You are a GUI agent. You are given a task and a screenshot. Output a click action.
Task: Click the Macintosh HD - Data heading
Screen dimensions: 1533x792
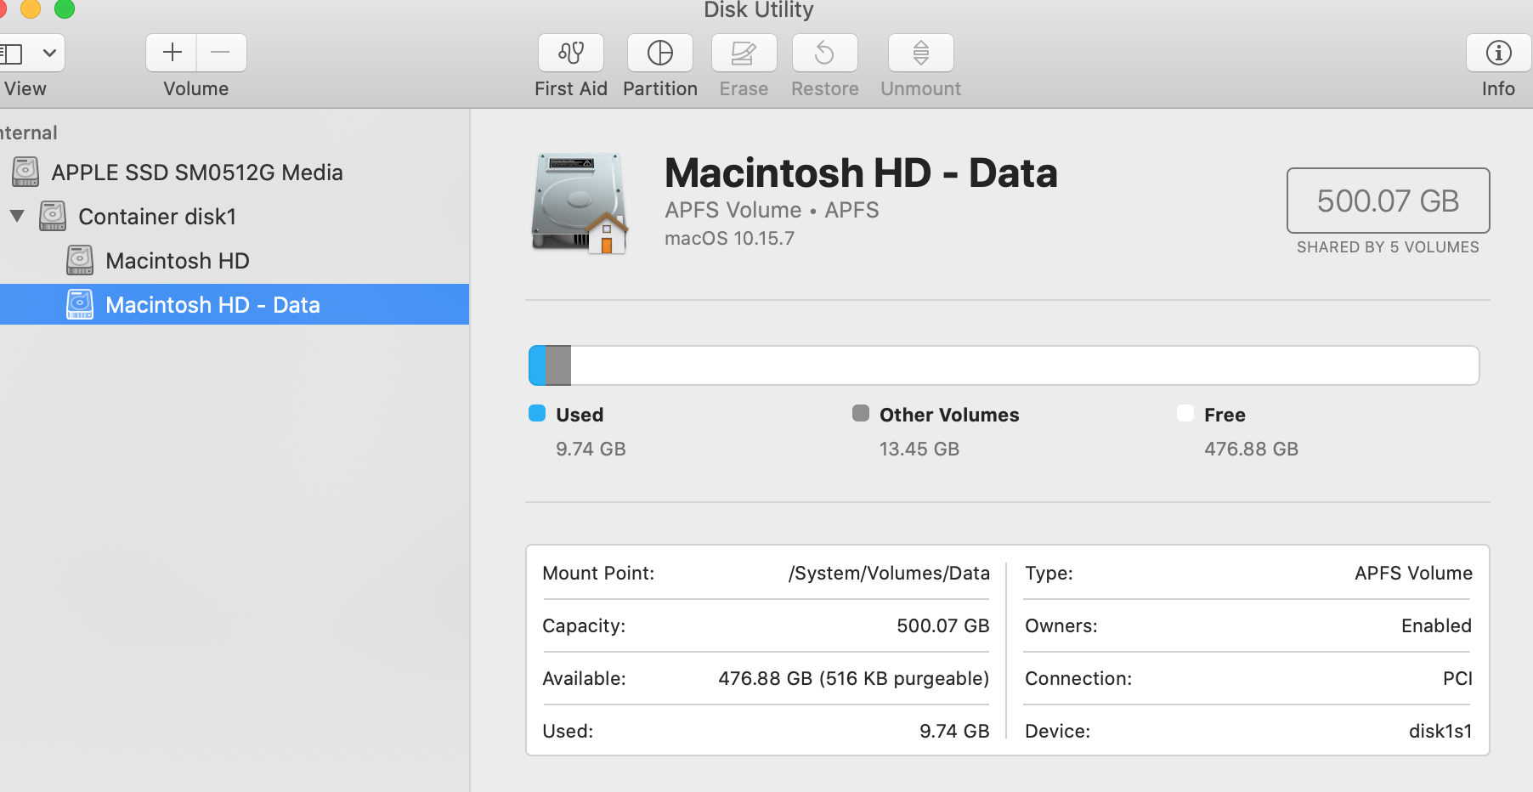pyautogui.click(x=861, y=173)
